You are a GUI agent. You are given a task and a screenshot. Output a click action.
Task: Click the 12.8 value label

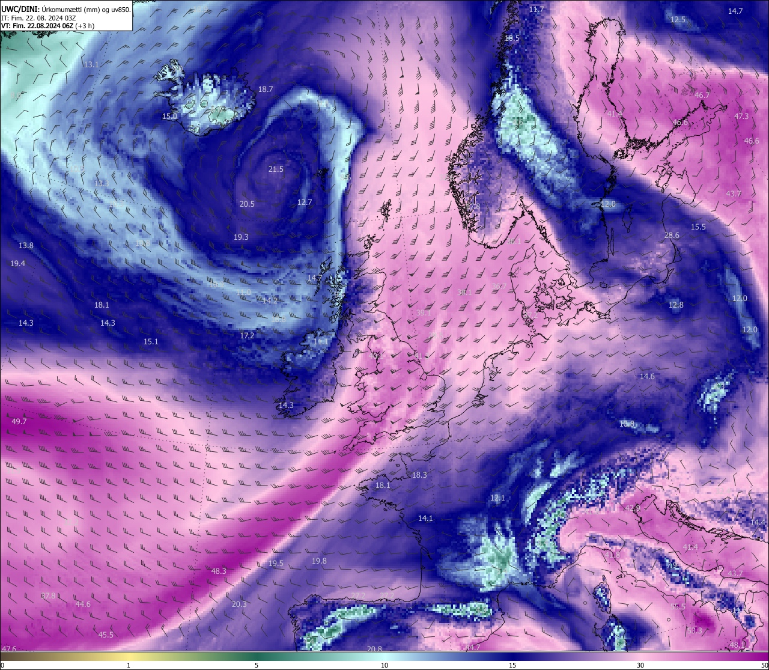(676, 305)
